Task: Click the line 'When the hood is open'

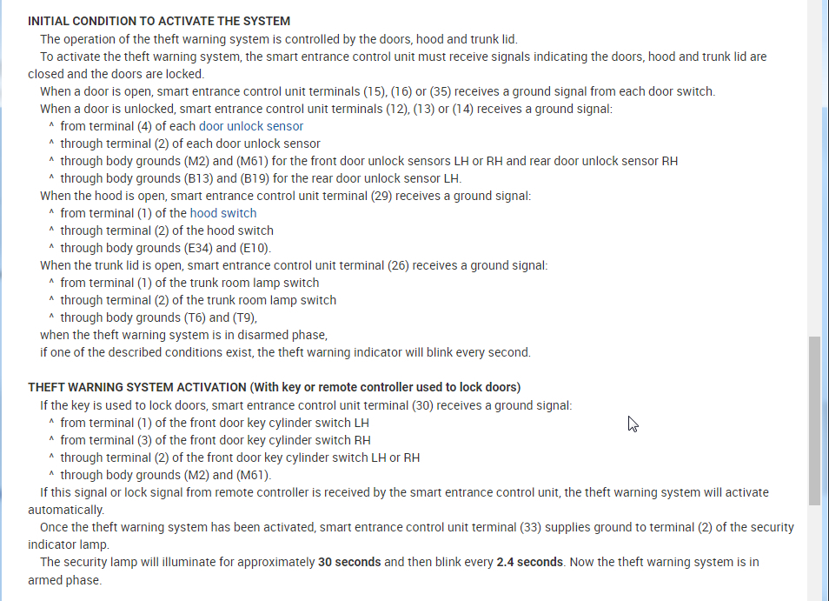Action: [x=285, y=196]
